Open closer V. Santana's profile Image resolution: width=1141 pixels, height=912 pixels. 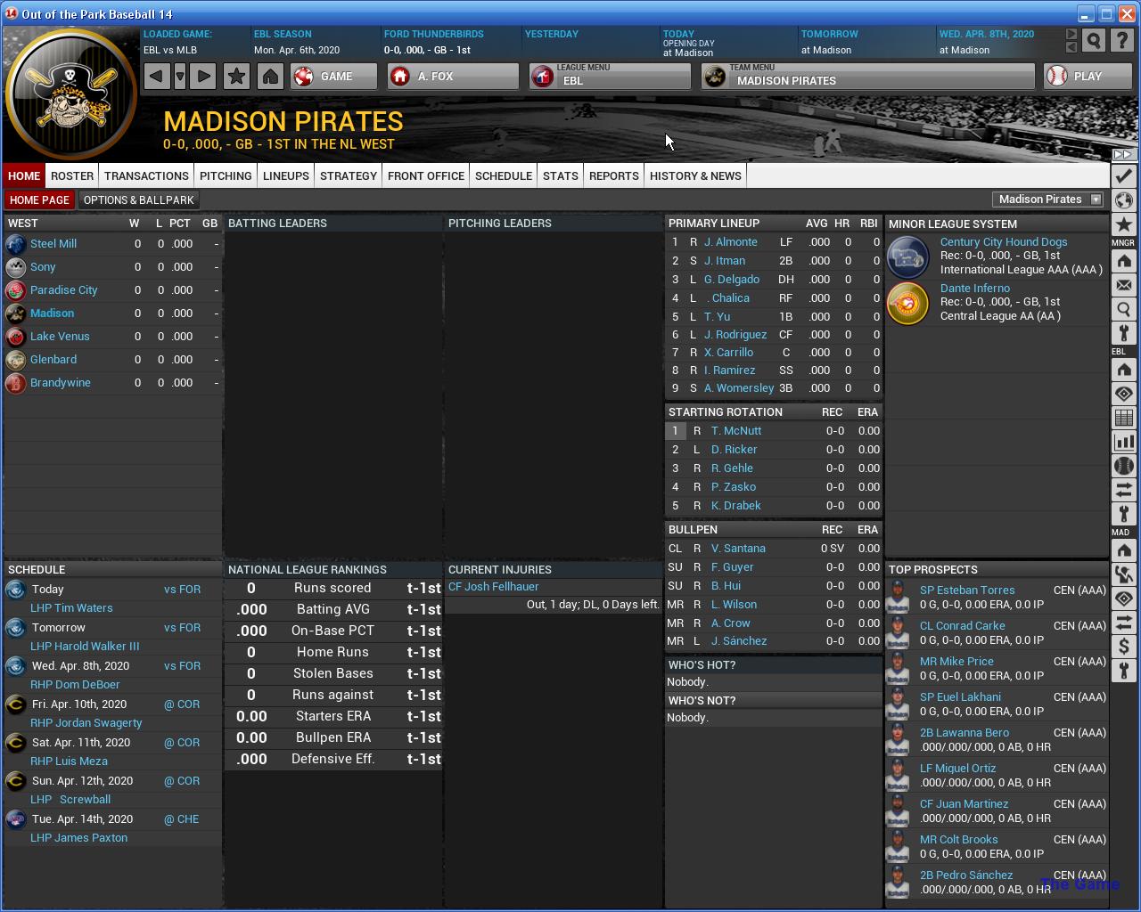pos(738,549)
